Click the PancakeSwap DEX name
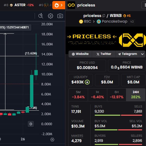This screenshot has height=146, width=146. (114, 21)
